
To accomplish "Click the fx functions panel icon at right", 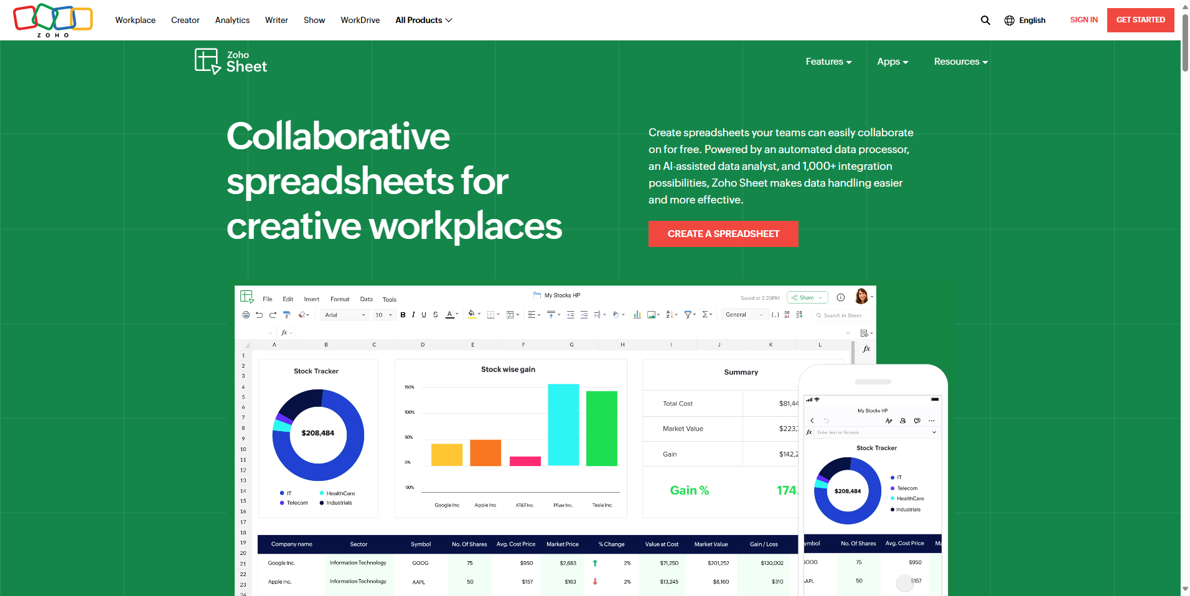I will pyautogui.click(x=866, y=349).
